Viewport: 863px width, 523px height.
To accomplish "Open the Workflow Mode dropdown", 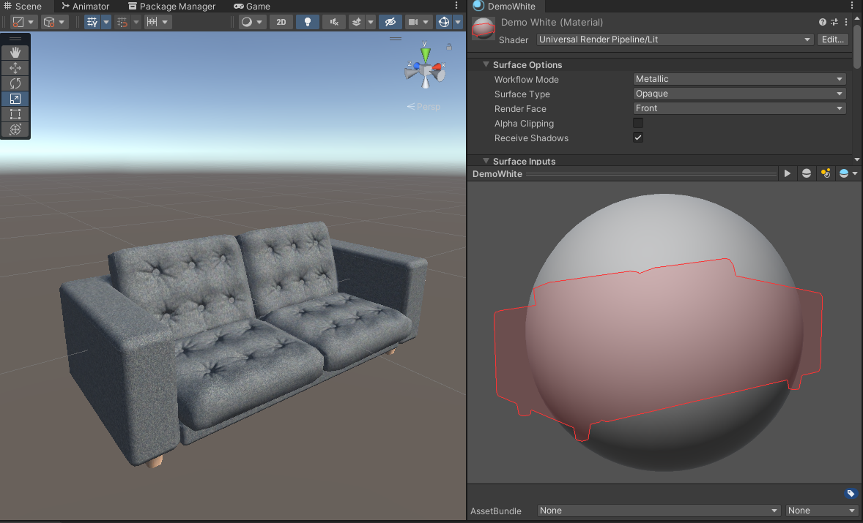I will pos(738,79).
